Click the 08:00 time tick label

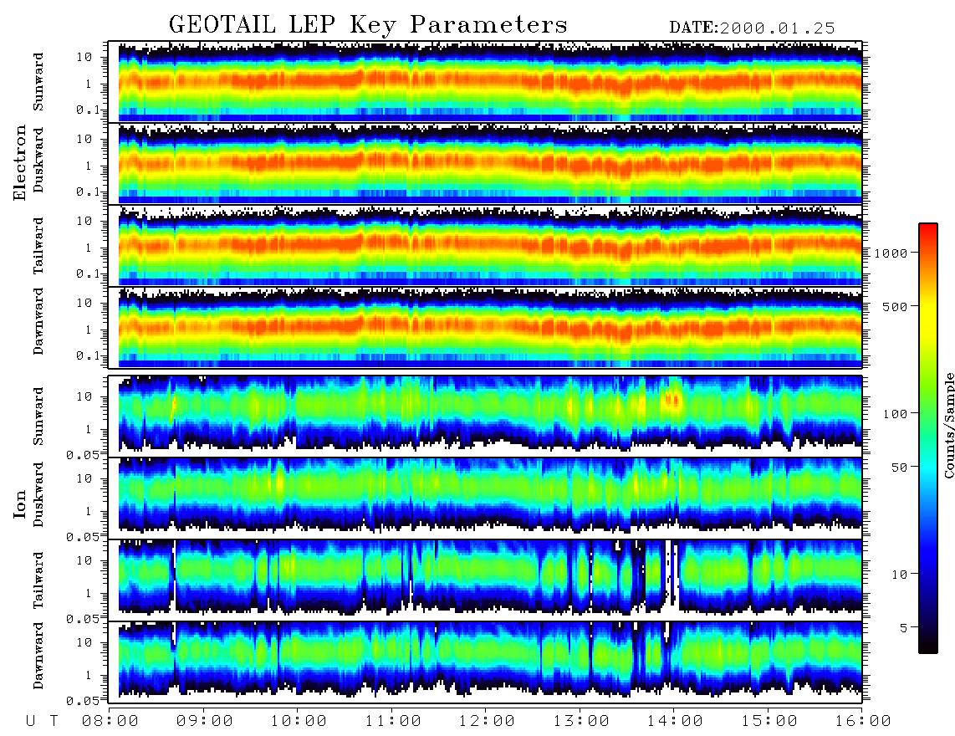coord(110,722)
